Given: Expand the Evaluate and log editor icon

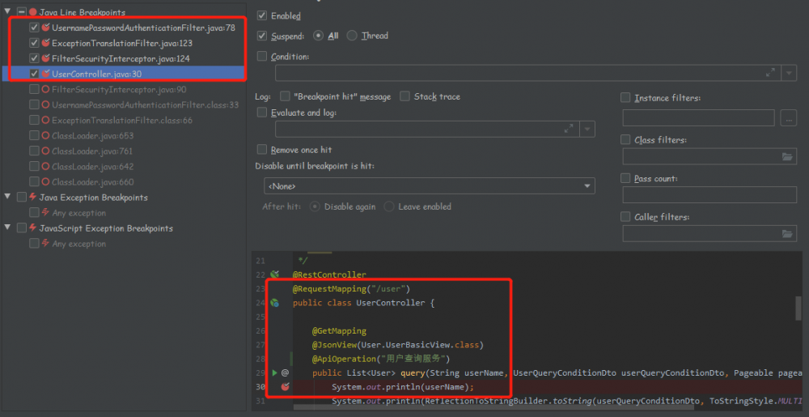Looking at the screenshot, I should [569, 129].
